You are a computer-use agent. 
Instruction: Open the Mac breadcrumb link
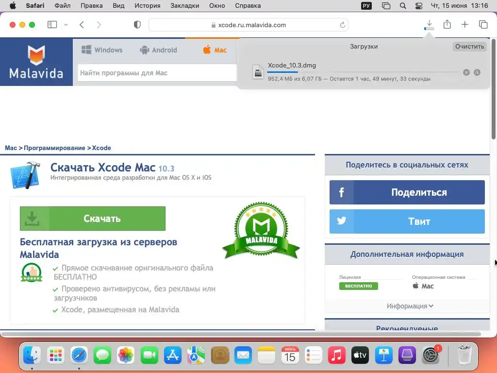(x=11, y=148)
